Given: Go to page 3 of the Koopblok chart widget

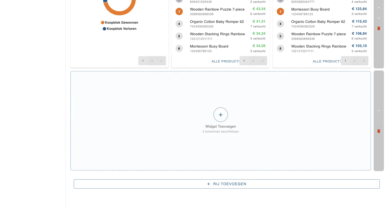Looking at the screenshot, I should (x=161, y=61).
